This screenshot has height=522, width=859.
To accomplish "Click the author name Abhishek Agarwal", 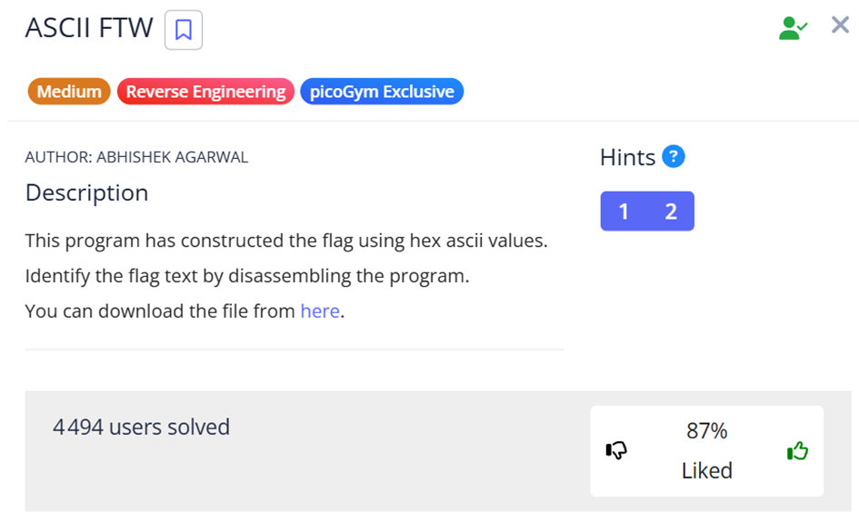I will tap(172, 157).
